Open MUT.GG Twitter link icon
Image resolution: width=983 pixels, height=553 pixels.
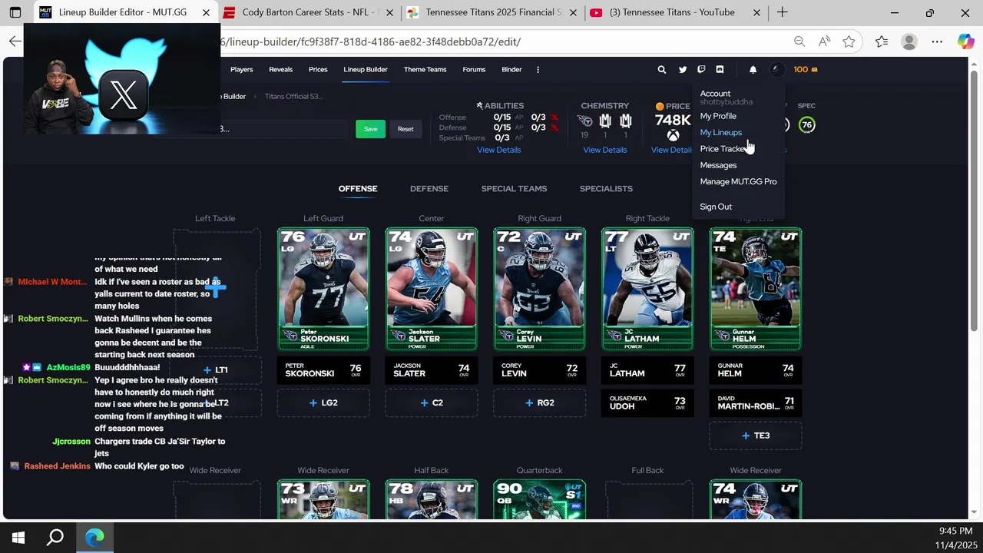click(x=682, y=69)
